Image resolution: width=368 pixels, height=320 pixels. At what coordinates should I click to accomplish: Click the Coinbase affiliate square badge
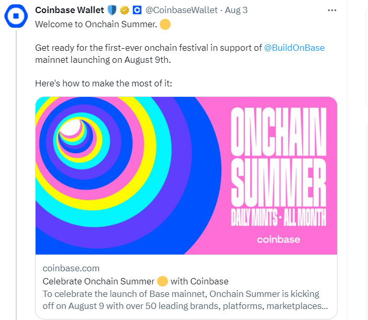click(x=137, y=10)
